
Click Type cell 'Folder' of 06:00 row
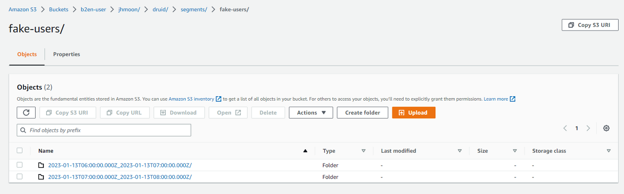[331, 165]
